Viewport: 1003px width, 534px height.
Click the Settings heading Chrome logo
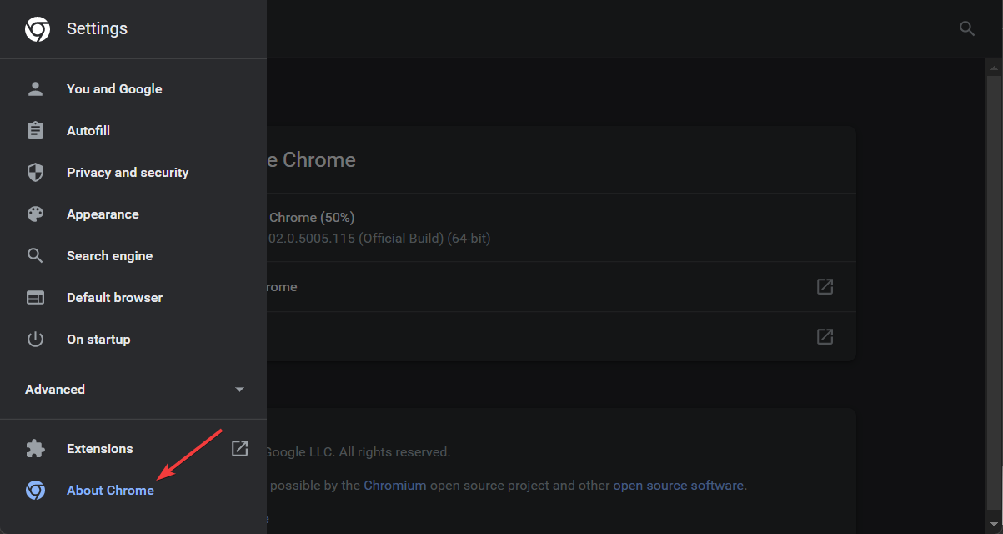coord(37,28)
